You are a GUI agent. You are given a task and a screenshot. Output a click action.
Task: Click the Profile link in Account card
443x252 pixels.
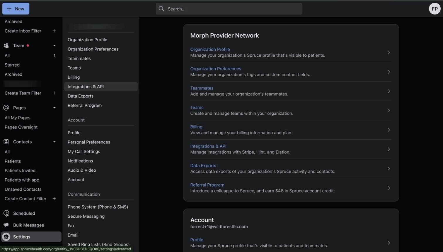tap(197, 240)
